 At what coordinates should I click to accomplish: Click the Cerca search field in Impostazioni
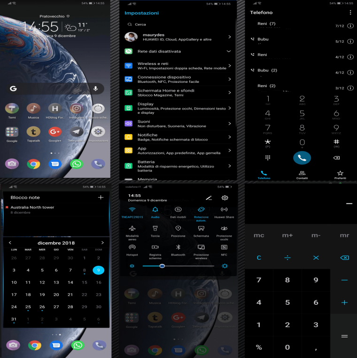pyautogui.click(x=178, y=24)
